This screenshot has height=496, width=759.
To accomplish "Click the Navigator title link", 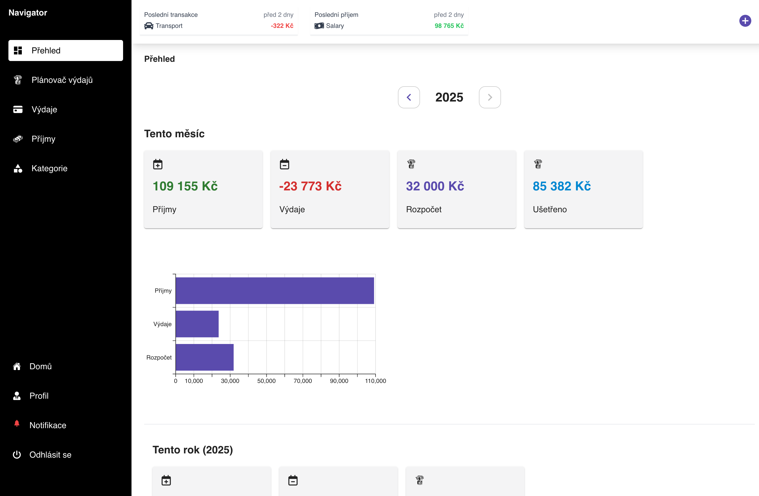I will coord(28,13).
